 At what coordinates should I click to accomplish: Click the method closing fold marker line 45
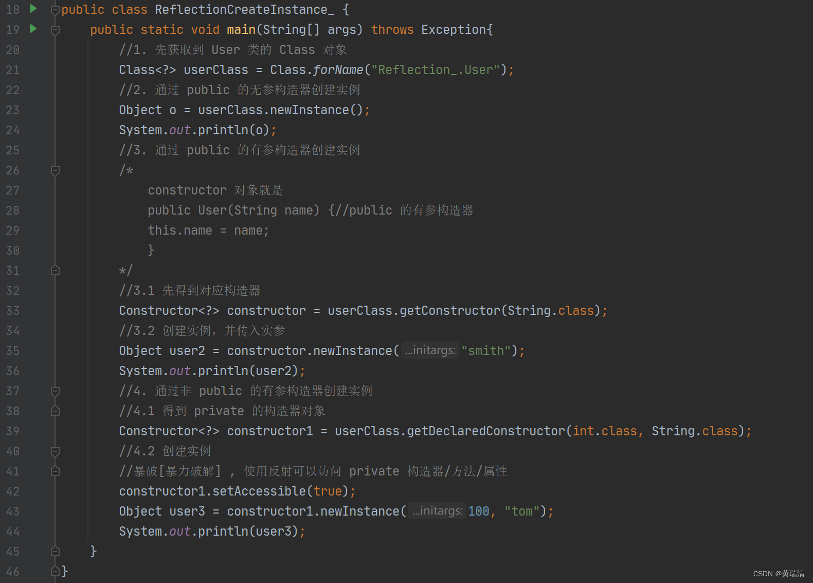coord(55,552)
